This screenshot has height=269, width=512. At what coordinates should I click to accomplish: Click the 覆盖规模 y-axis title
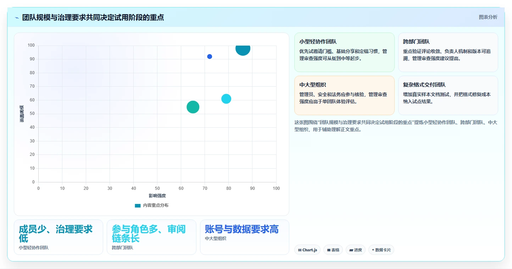point(22,114)
